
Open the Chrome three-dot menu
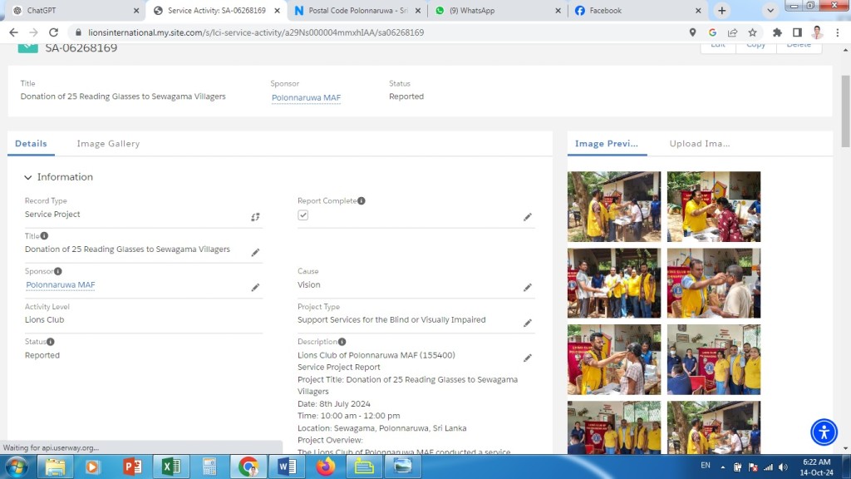pyautogui.click(x=838, y=32)
